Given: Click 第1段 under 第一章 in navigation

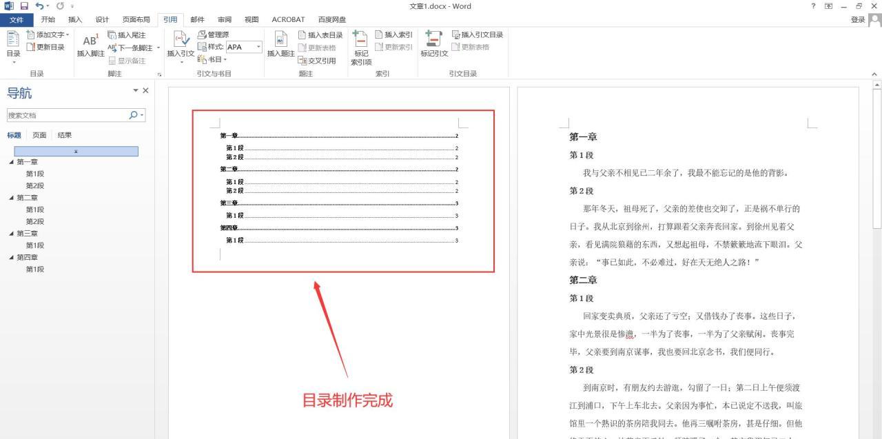Looking at the screenshot, I should click(35, 174).
